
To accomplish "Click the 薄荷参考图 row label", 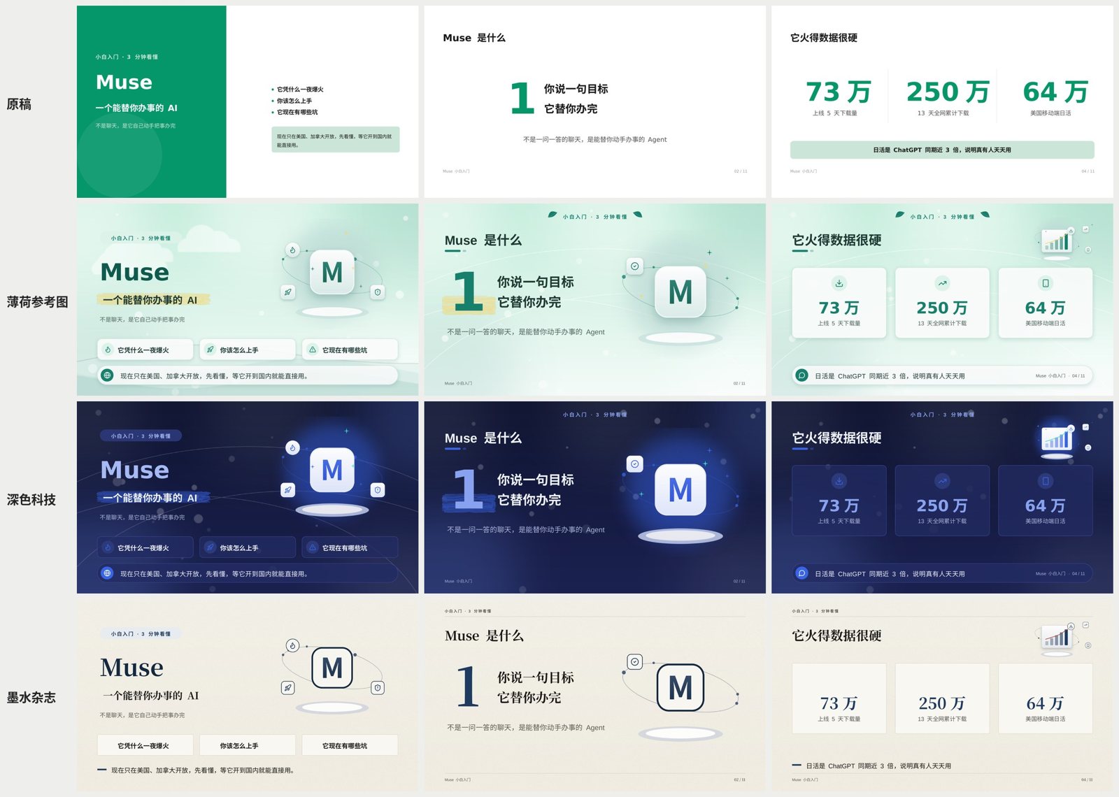I will point(38,302).
